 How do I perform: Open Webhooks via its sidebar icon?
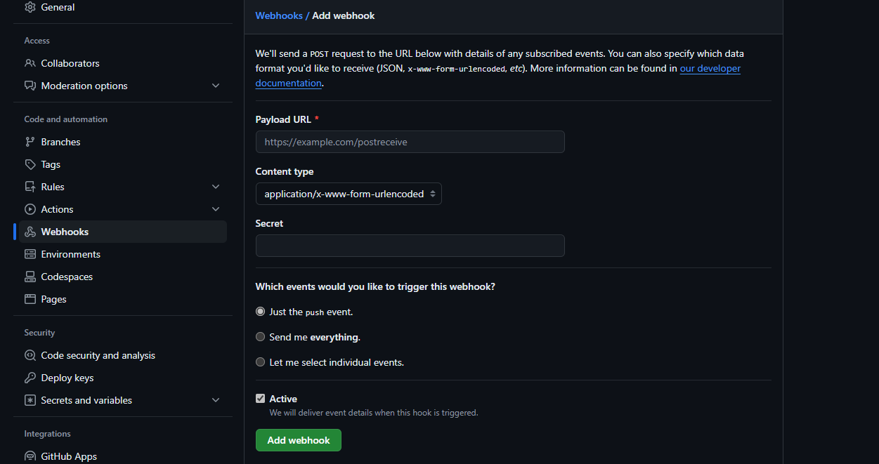click(31, 232)
